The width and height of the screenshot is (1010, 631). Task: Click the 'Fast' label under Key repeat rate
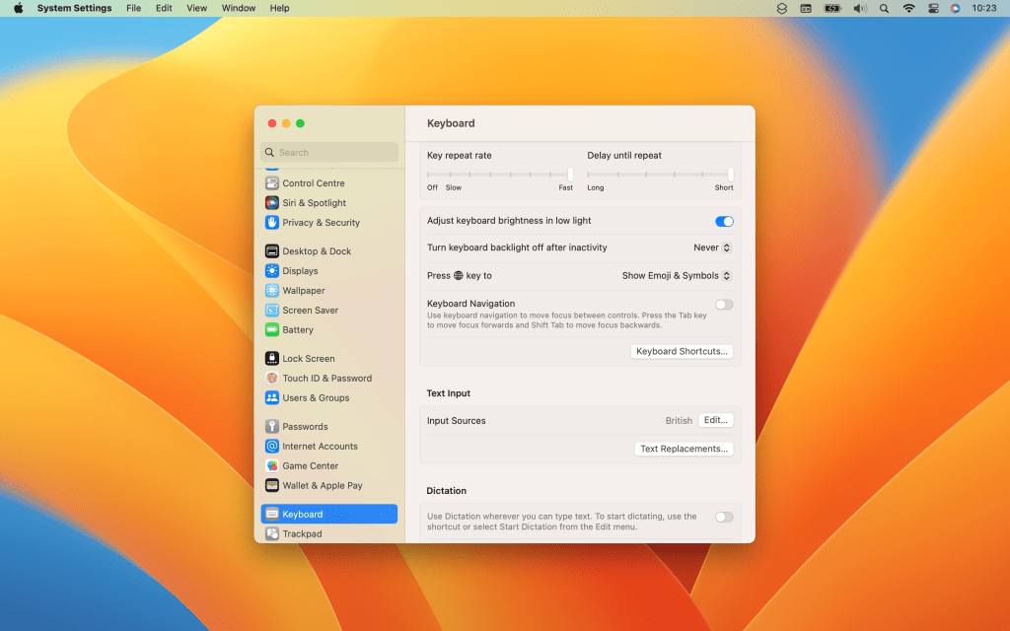tap(565, 188)
